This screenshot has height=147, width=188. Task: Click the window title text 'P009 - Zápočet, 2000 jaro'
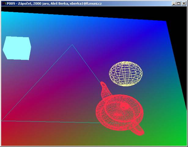(28, 4)
